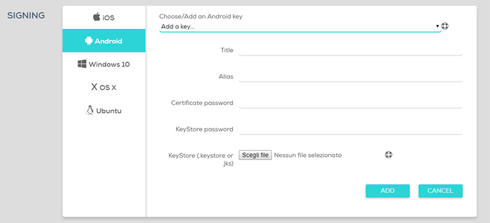Open the Windows 10 signing tab
Screen dimensions: 490x223
(x=104, y=64)
